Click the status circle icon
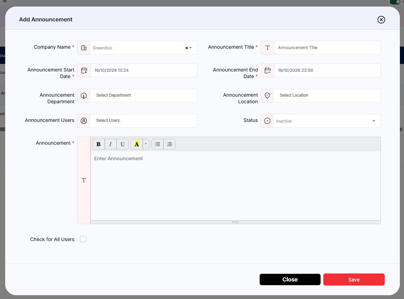The height and width of the screenshot is (299, 404). click(x=267, y=121)
